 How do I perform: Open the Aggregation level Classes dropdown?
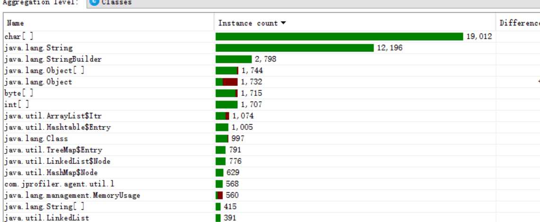[314, 3]
